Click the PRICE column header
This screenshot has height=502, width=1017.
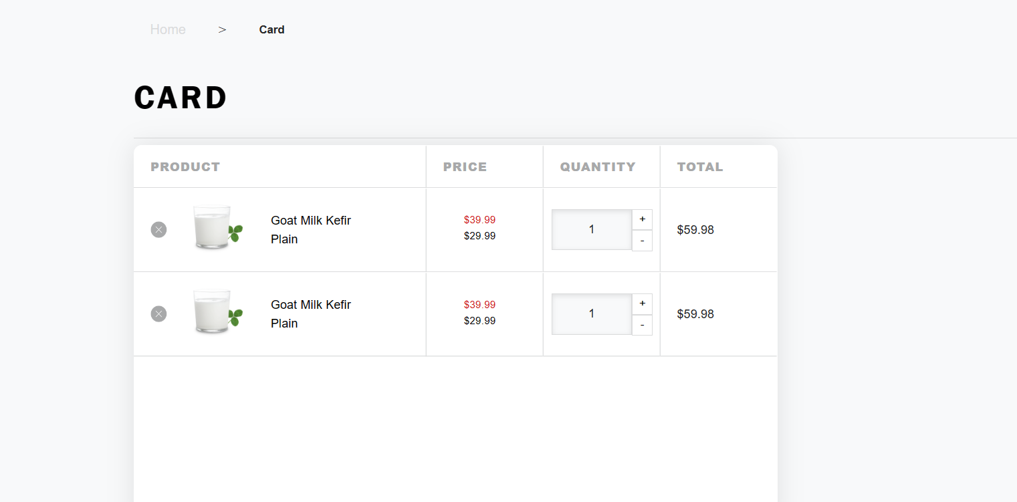tap(465, 167)
